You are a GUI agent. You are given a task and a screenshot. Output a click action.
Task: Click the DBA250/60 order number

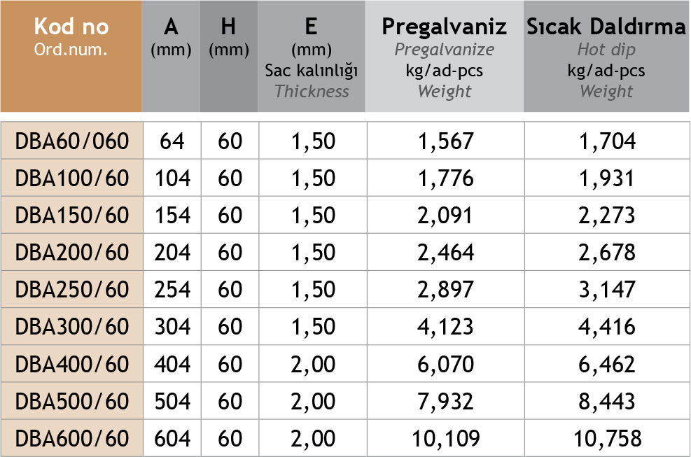[72, 290]
